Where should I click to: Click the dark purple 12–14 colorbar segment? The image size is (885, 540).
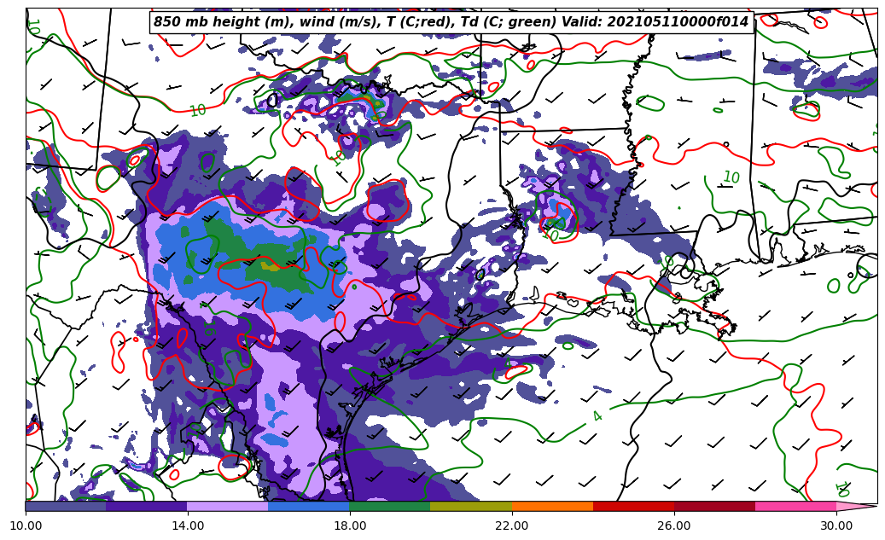[147, 506]
